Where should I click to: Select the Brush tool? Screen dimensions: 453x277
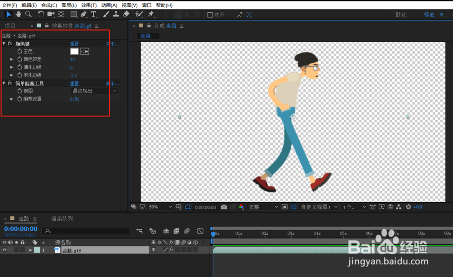click(106, 15)
